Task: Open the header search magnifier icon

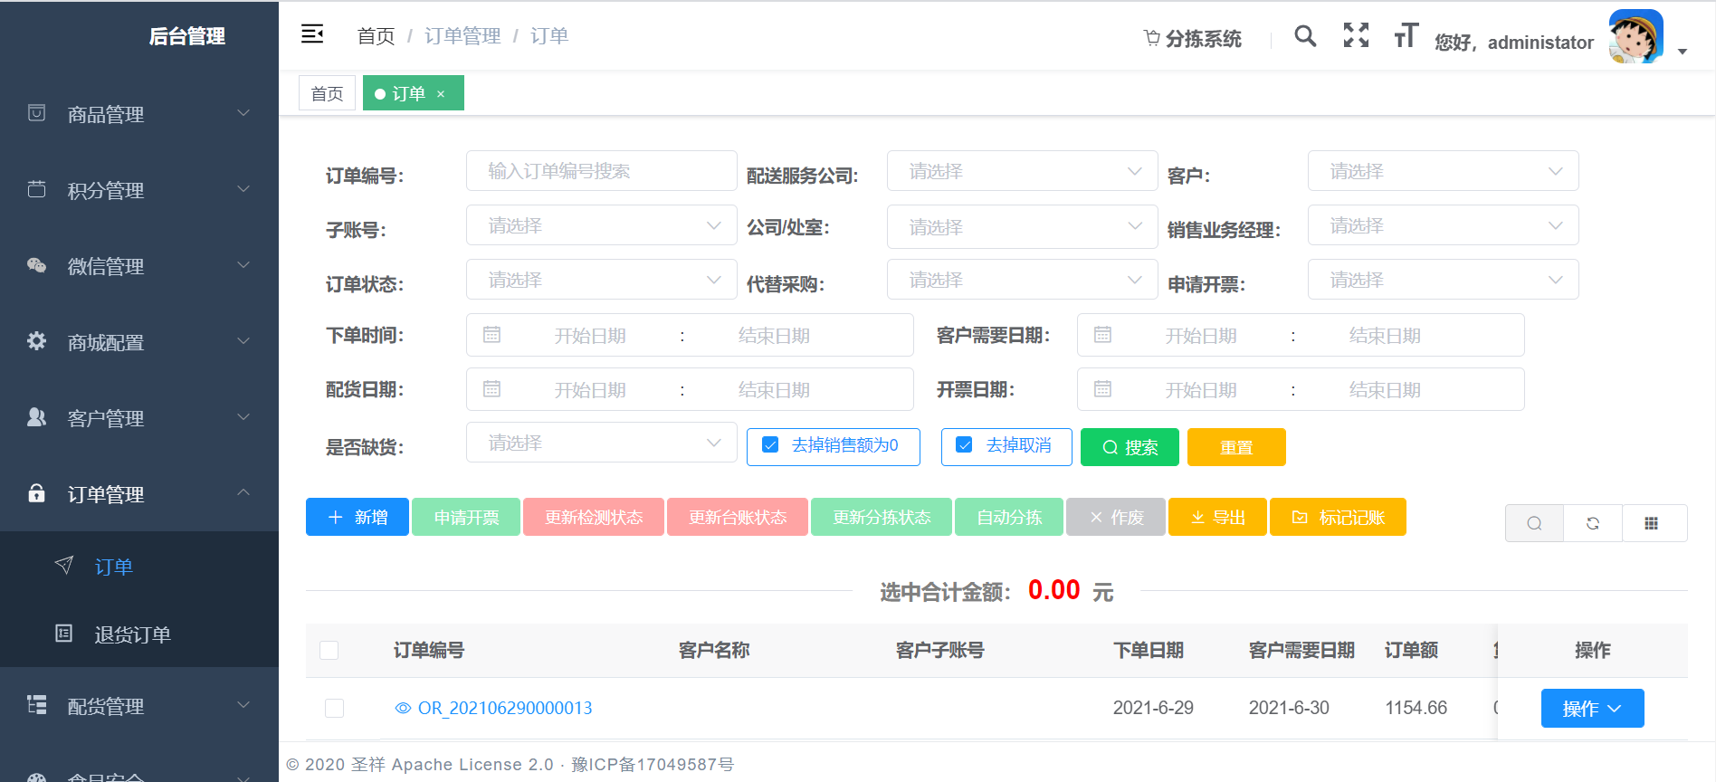Action: (x=1305, y=35)
